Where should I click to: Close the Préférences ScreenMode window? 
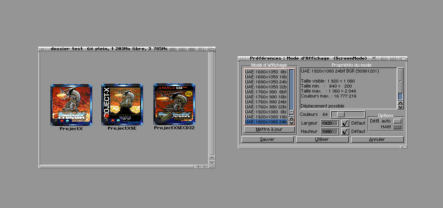click(x=242, y=58)
